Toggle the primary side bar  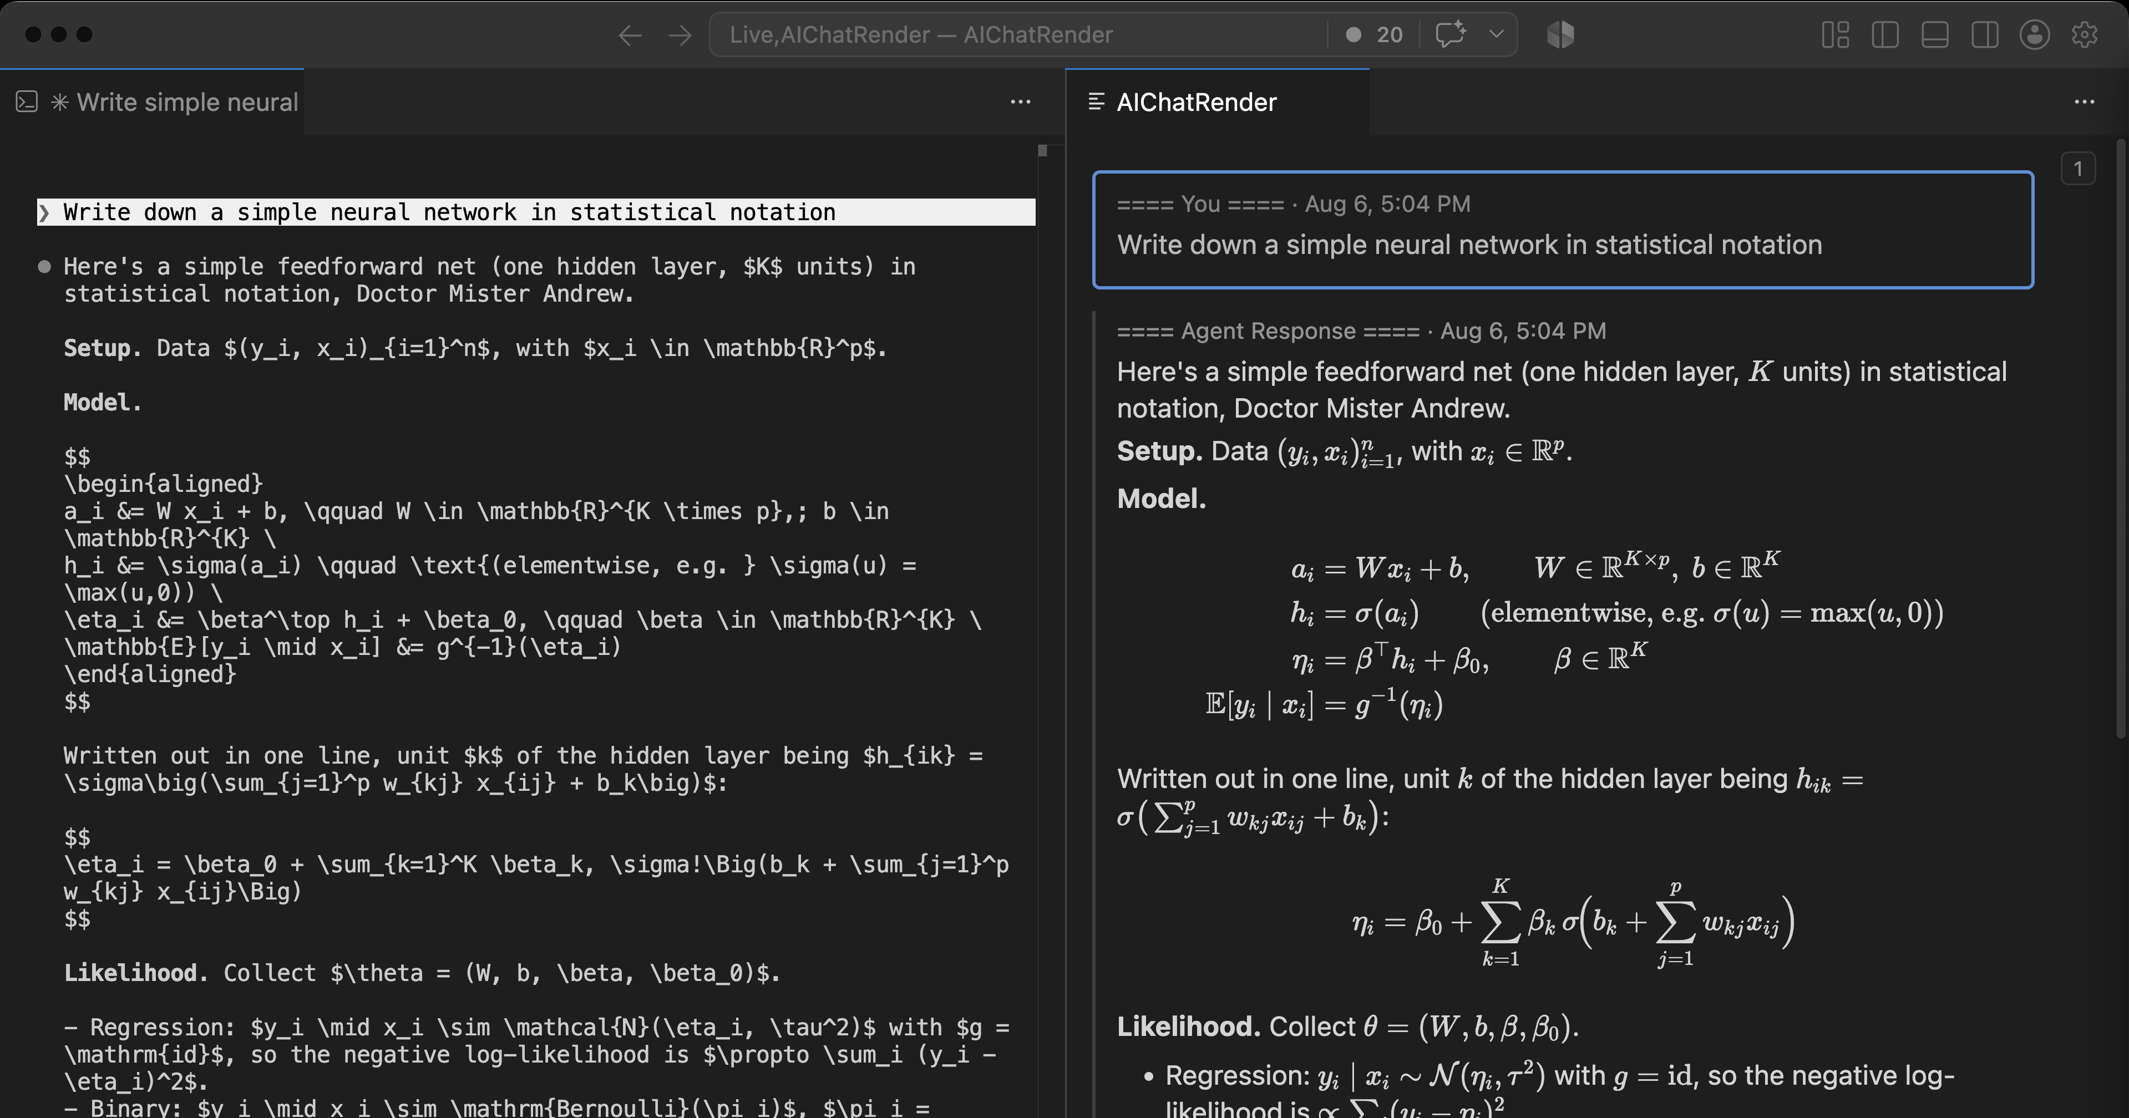(1884, 35)
